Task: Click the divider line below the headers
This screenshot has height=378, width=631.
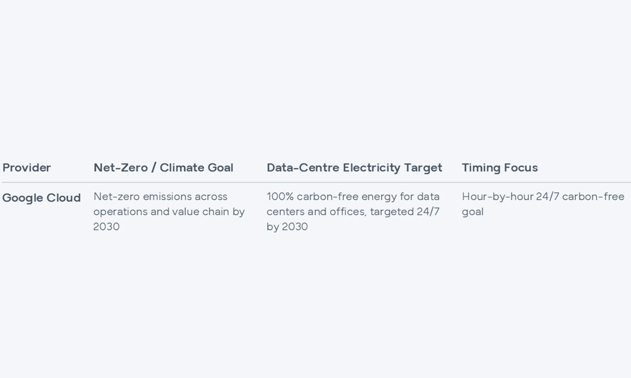Action: (x=316, y=182)
